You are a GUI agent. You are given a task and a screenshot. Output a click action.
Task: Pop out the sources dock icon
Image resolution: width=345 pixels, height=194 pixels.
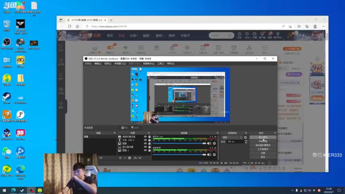point(149,133)
